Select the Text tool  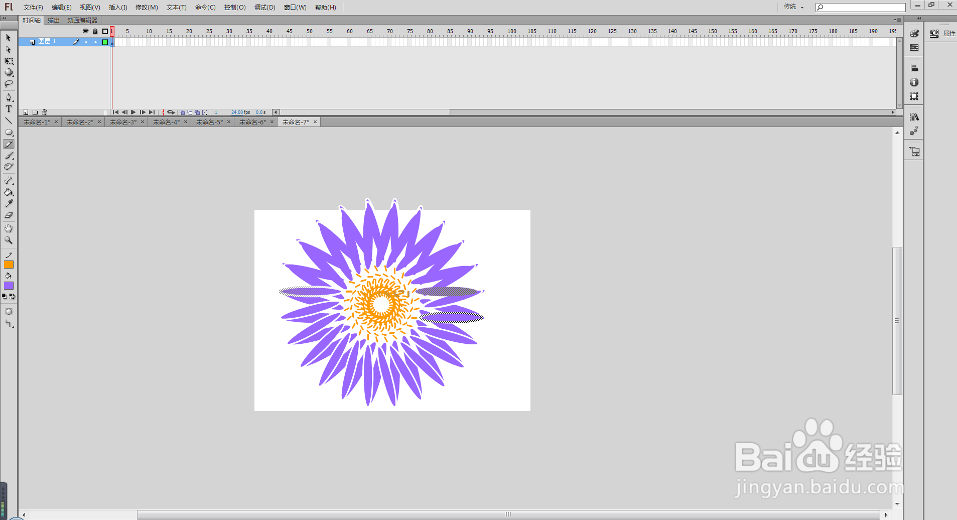[9, 108]
